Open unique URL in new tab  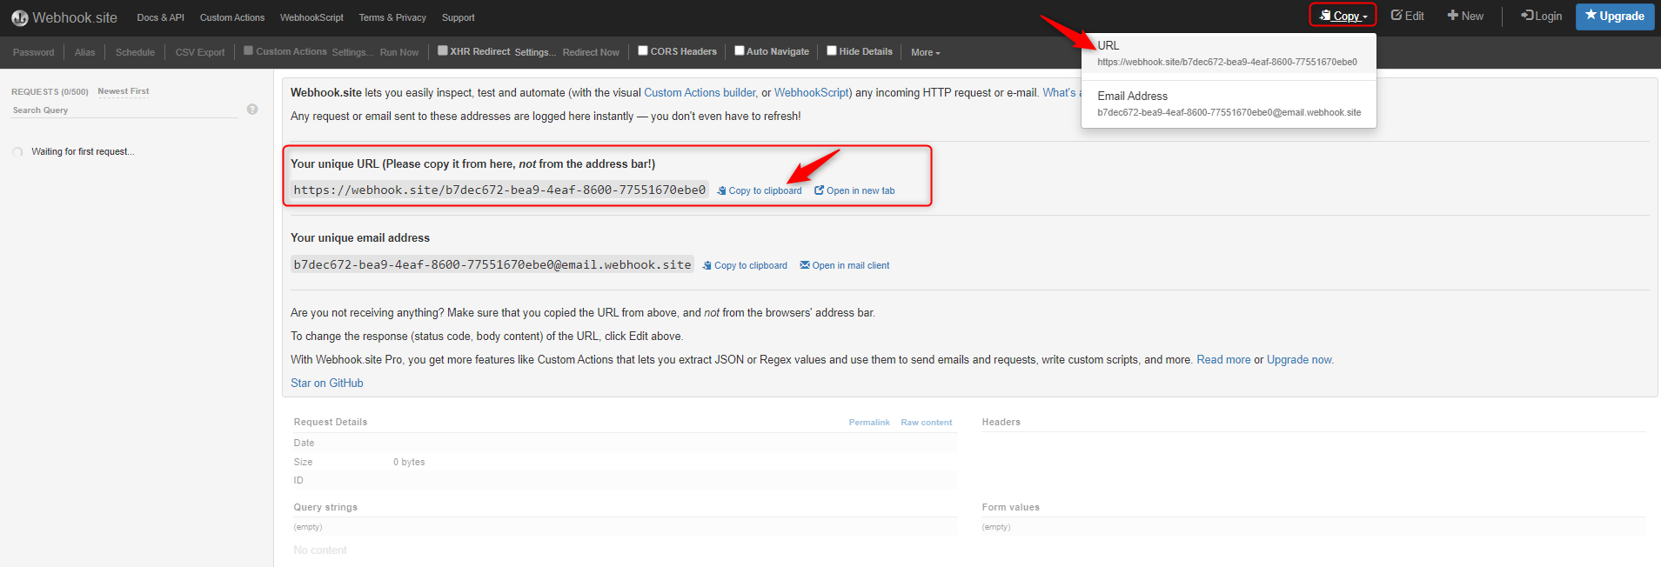854,190
